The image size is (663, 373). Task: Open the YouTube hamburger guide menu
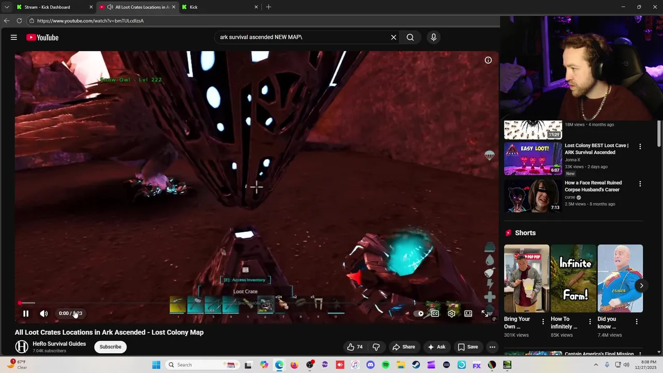tap(14, 37)
